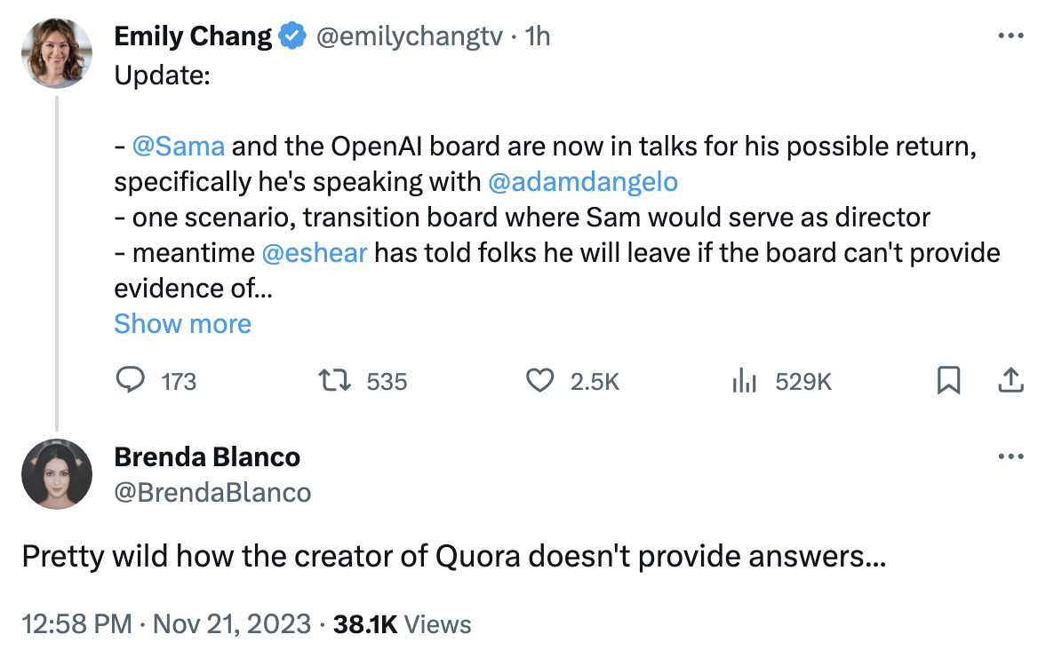Share Emily Chang's tweet

(1010, 381)
